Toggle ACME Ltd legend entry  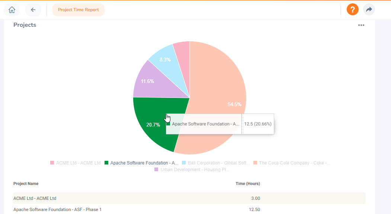point(75,163)
